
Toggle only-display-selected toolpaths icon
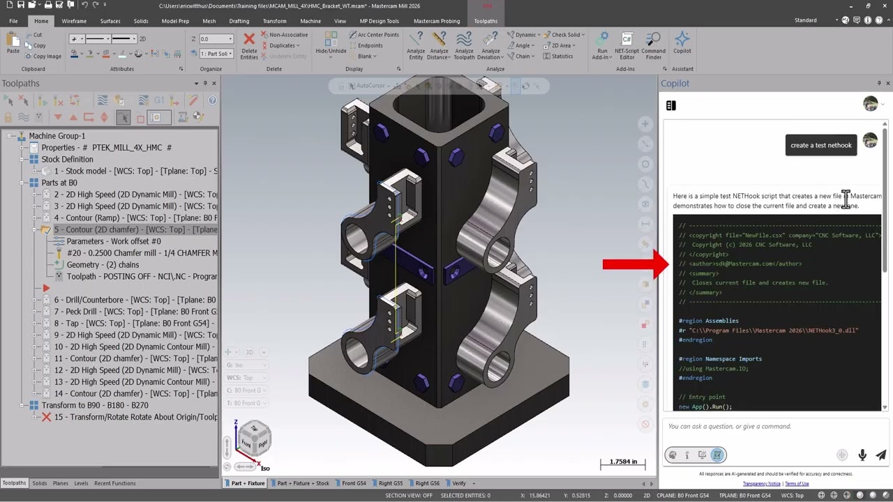pyautogui.click(x=123, y=117)
